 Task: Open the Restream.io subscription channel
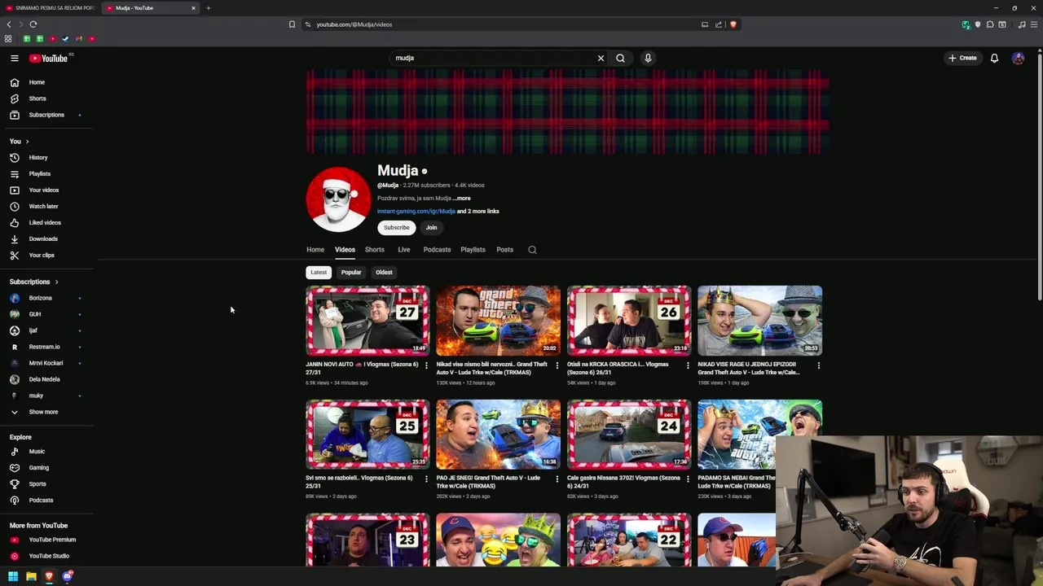[46, 347]
